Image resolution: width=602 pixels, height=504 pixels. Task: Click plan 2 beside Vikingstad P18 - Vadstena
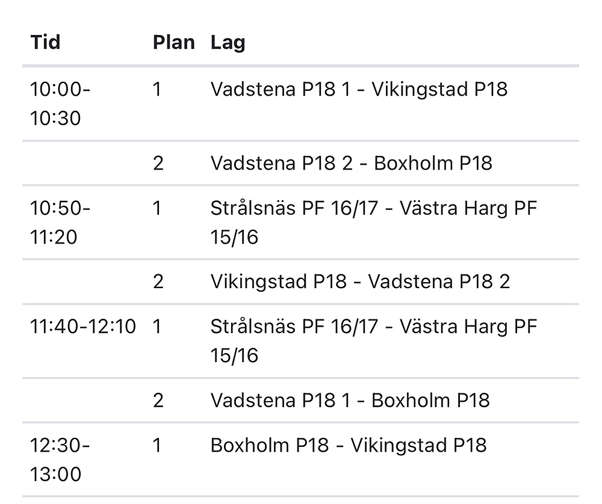(158, 281)
